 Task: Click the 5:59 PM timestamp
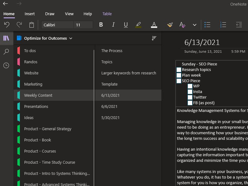(238, 51)
